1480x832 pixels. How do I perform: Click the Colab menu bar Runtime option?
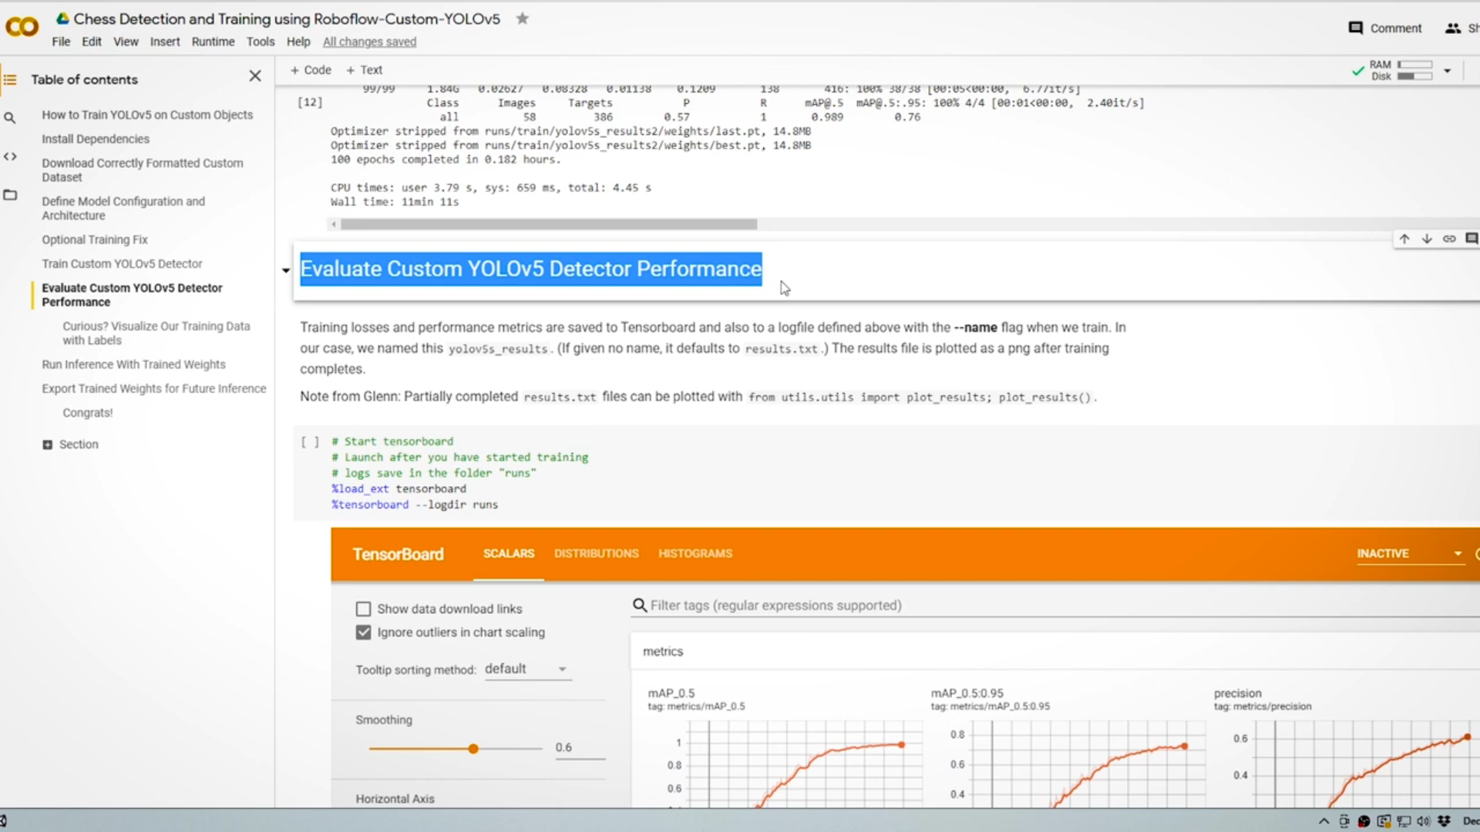point(213,42)
